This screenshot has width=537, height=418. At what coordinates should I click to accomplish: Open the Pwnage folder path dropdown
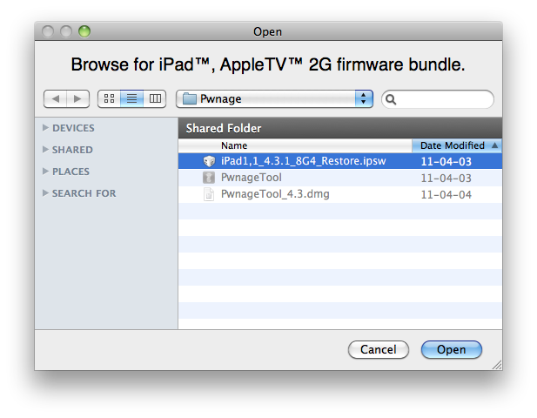[274, 99]
